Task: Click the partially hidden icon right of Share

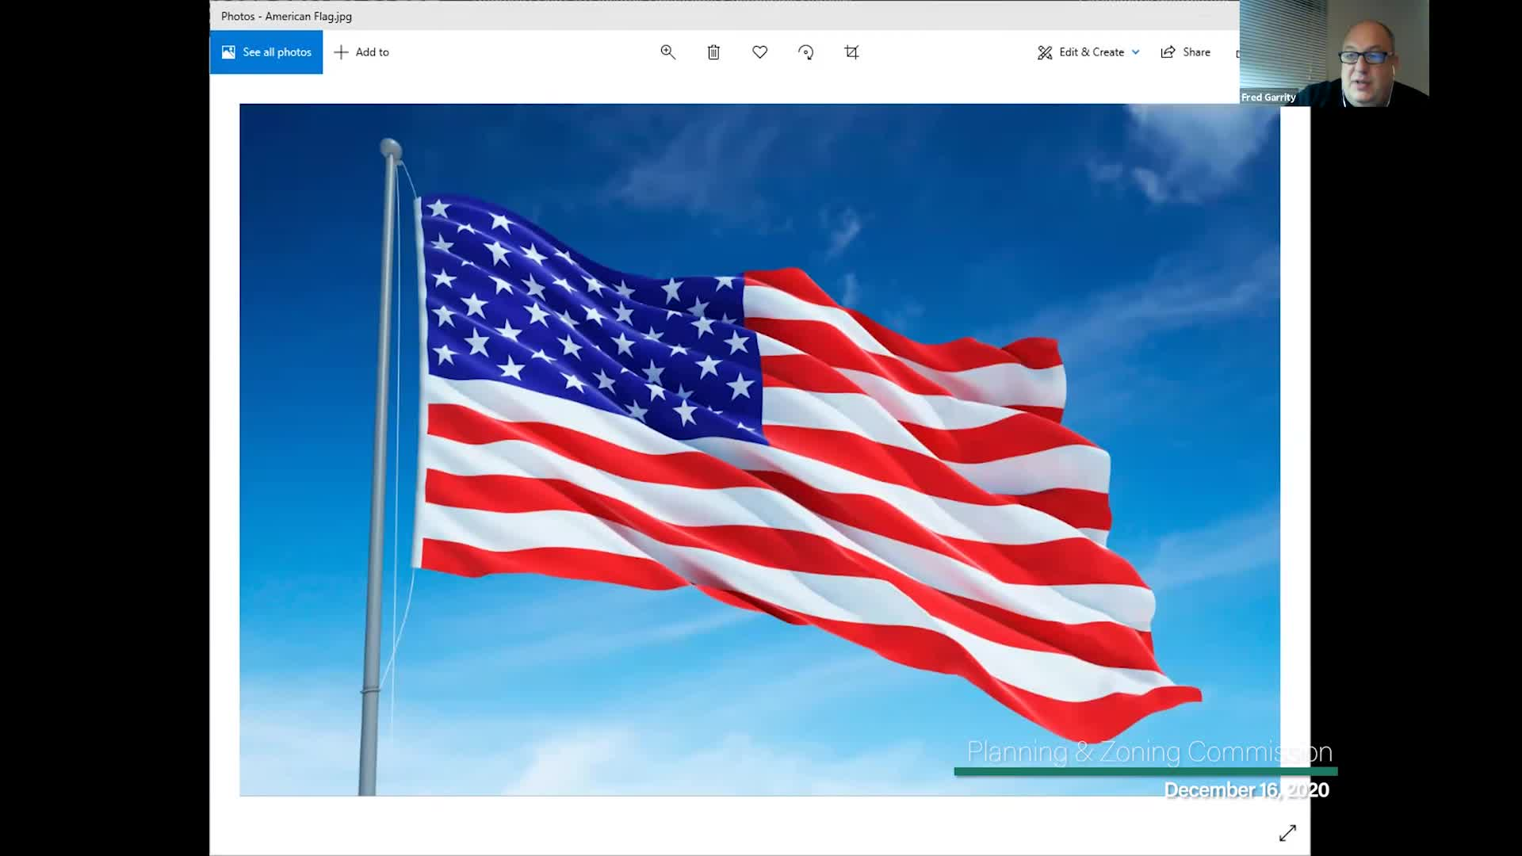Action: 1237,53
